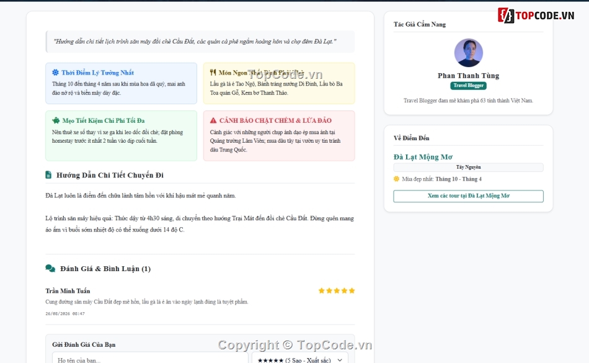The image size is (589, 363).
Task: Click the italic quote about săn mây đồi chè
Action: 195,42
